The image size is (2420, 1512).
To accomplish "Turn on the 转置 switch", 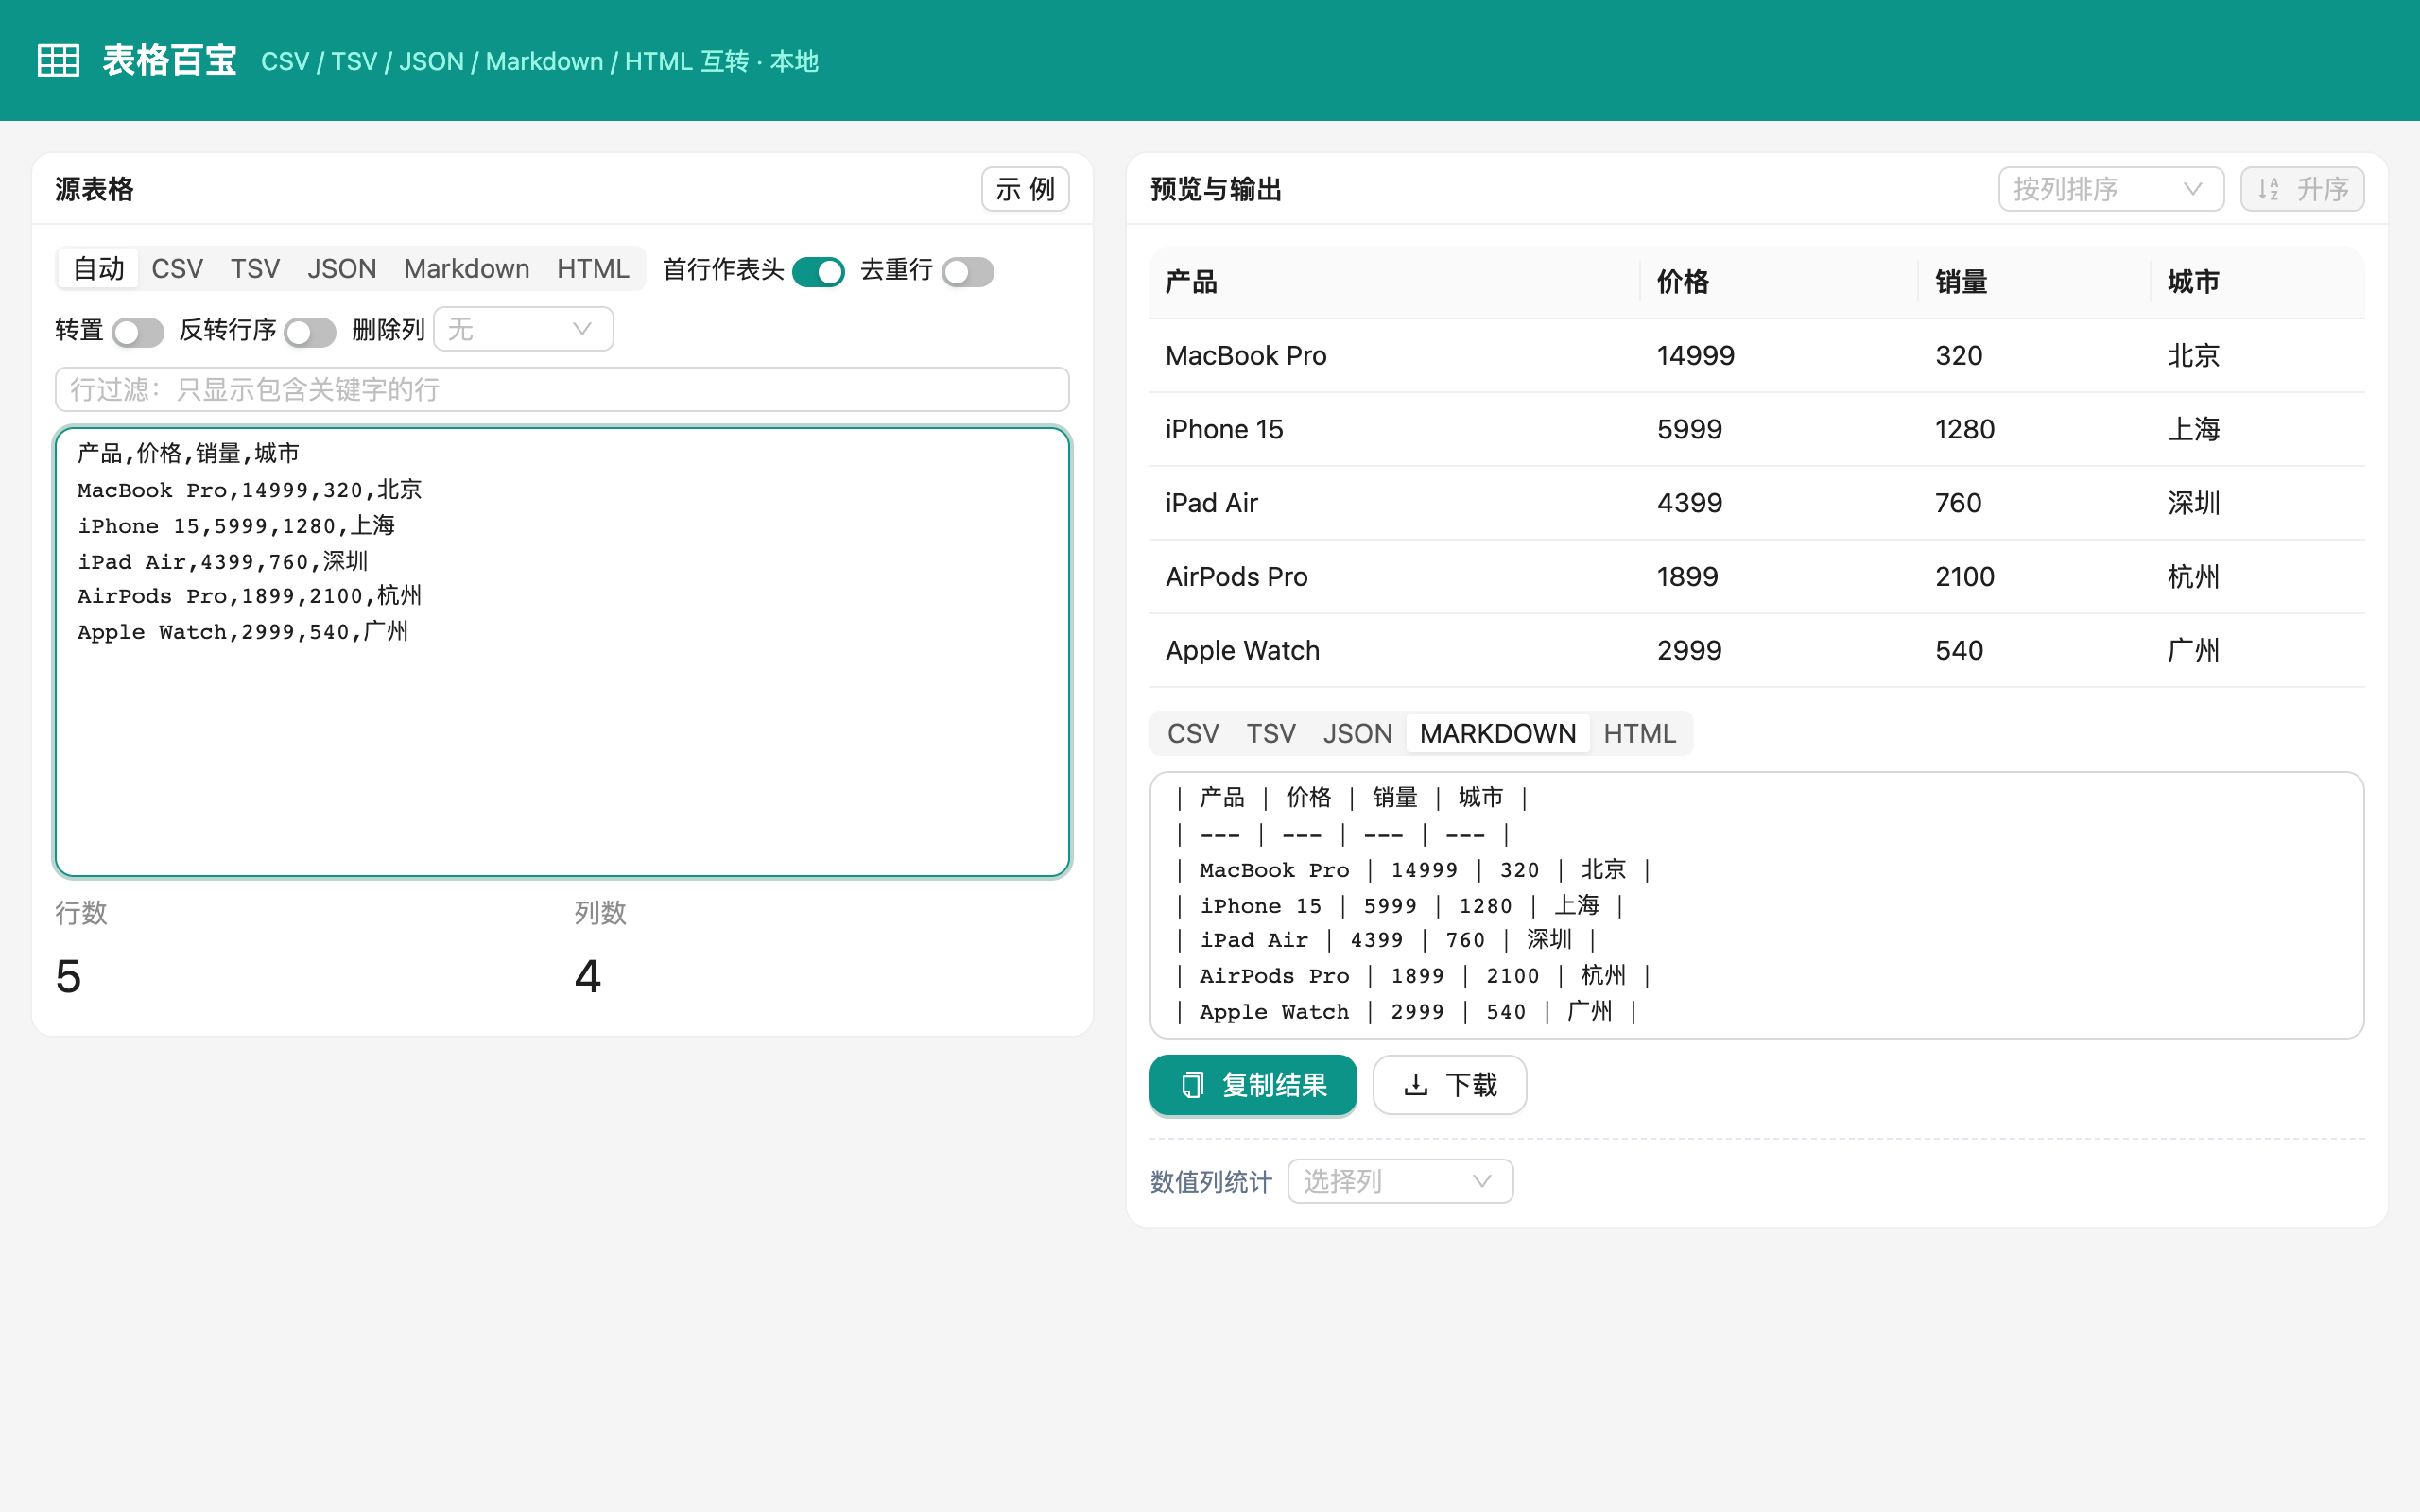I will click(x=138, y=331).
